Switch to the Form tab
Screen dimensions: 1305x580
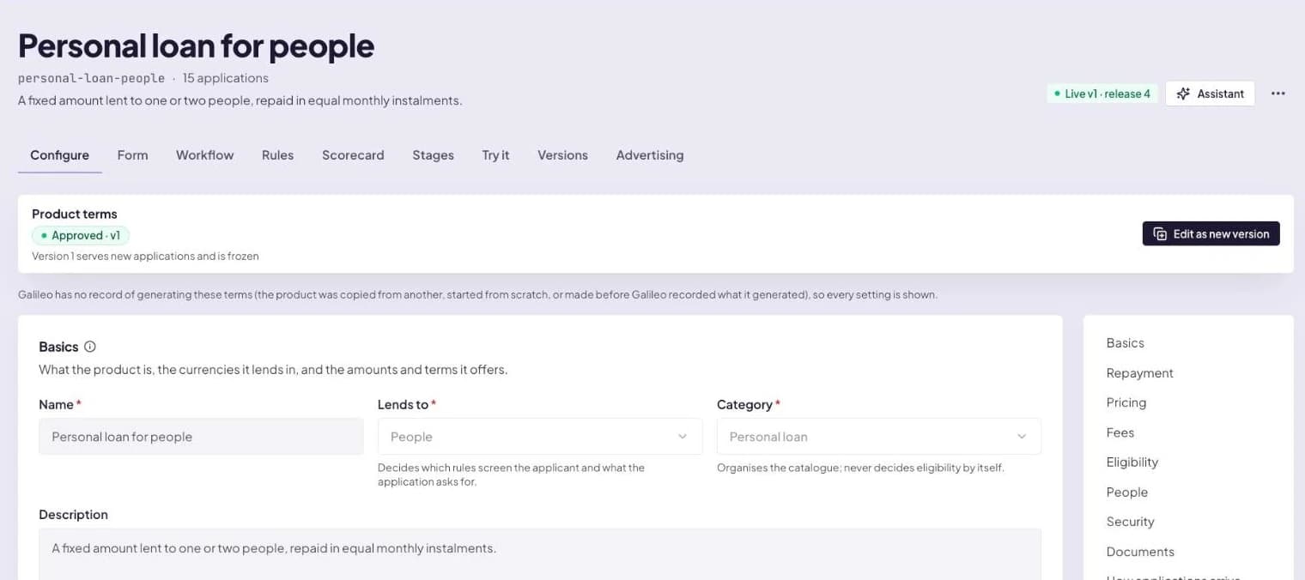[132, 155]
